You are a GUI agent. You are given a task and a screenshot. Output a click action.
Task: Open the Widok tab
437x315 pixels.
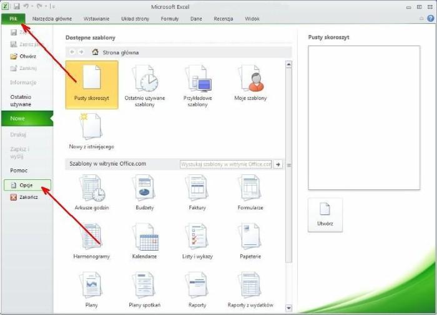pyautogui.click(x=252, y=19)
